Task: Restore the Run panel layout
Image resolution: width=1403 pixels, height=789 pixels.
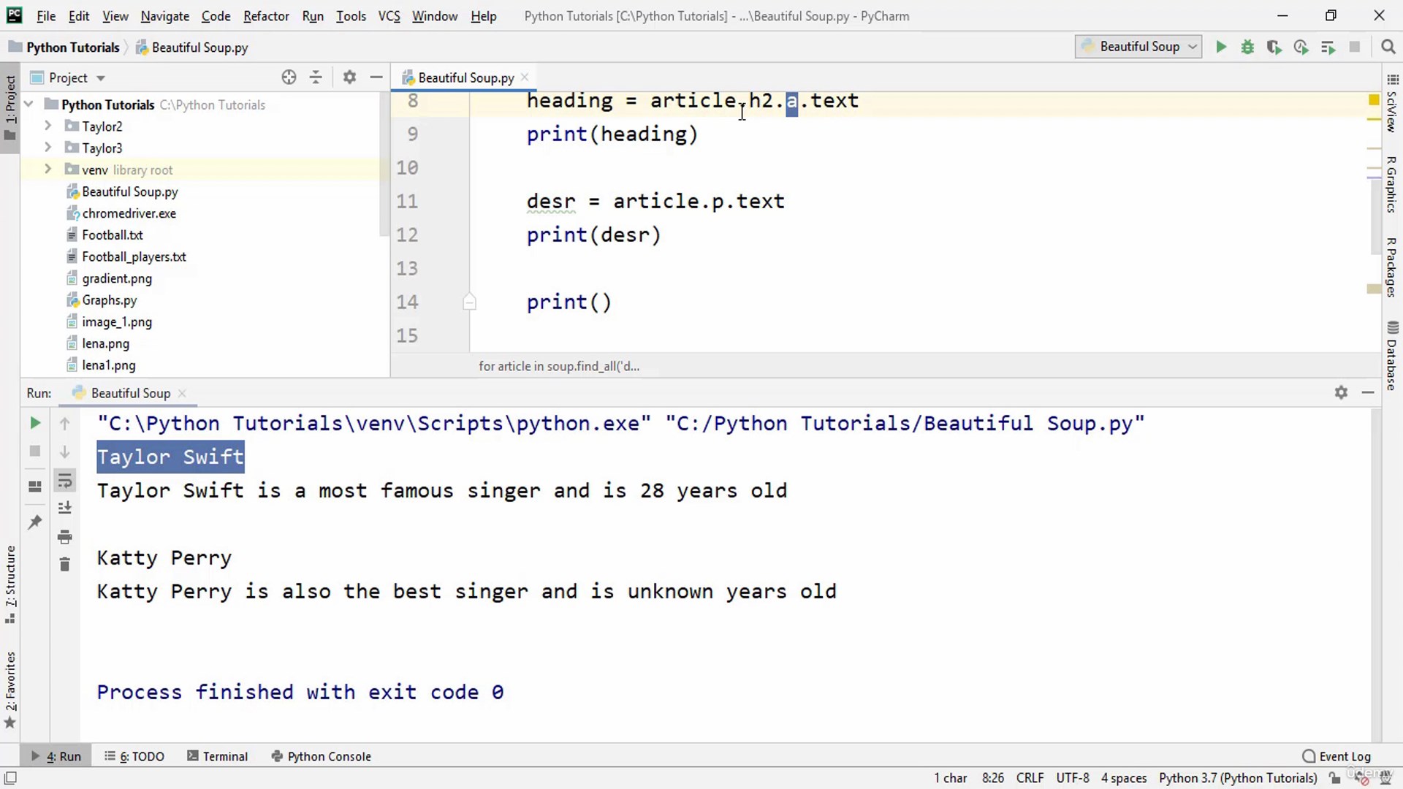Action: pos(34,487)
